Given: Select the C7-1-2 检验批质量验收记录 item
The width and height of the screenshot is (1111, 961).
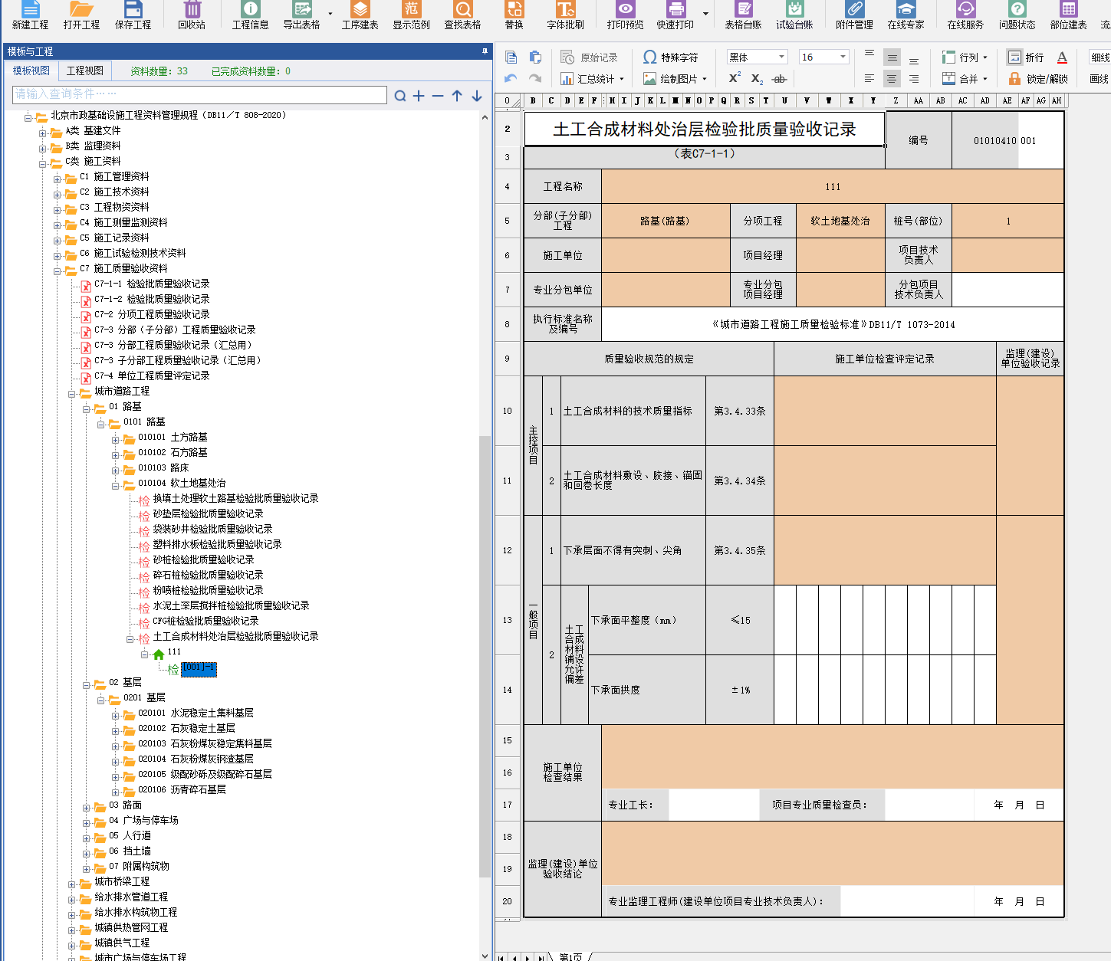Looking at the screenshot, I should (x=152, y=299).
